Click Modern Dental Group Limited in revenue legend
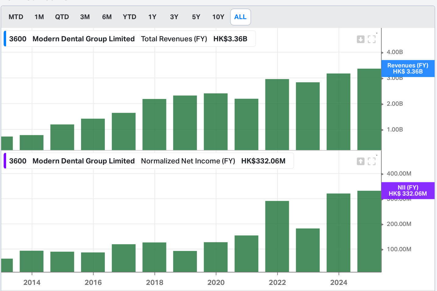 [83, 39]
